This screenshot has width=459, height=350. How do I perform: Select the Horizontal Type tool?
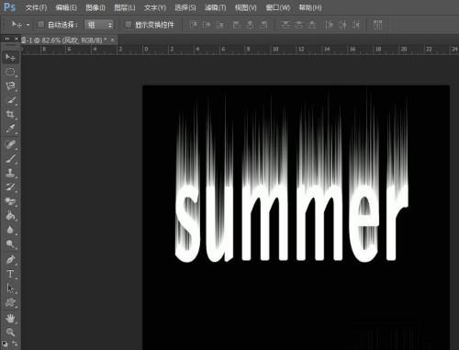(x=10, y=274)
